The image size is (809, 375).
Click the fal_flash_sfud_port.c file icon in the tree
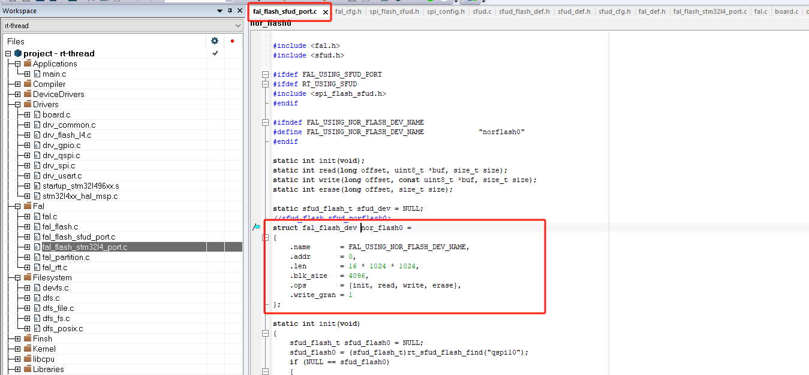point(37,237)
